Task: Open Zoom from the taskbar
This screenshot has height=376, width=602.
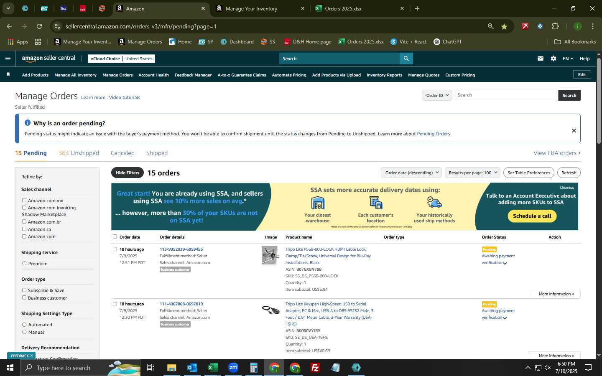Action: (x=233, y=368)
